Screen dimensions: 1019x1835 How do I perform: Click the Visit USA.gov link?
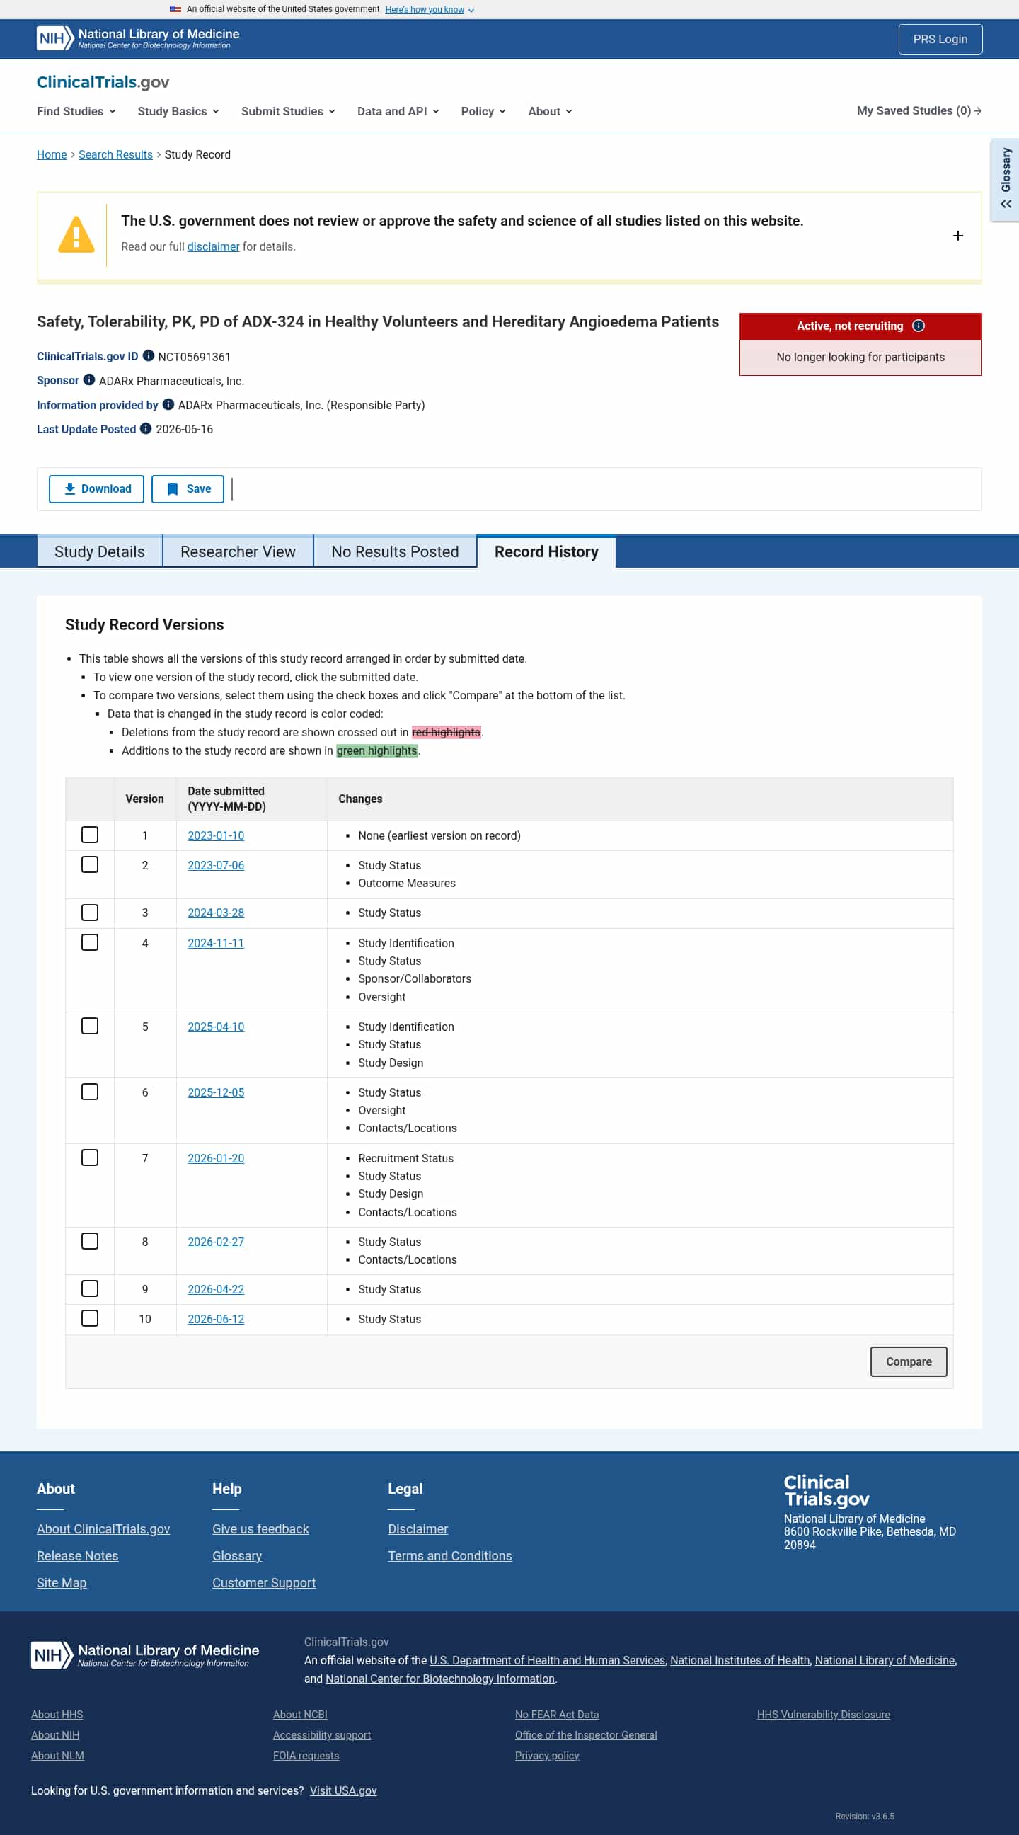343,1791
